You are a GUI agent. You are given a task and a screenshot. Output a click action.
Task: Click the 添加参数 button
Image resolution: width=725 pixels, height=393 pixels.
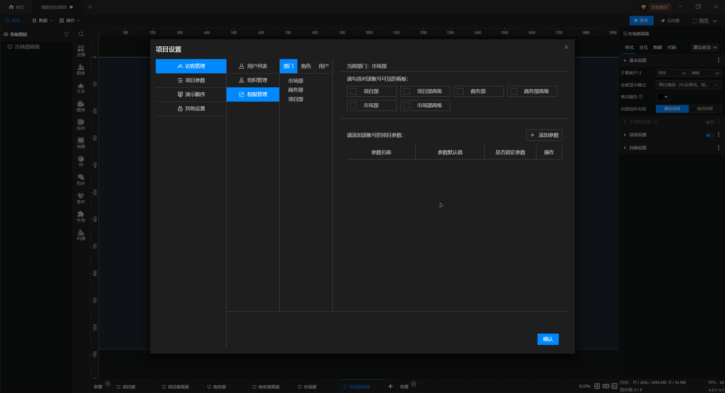pos(544,135)
